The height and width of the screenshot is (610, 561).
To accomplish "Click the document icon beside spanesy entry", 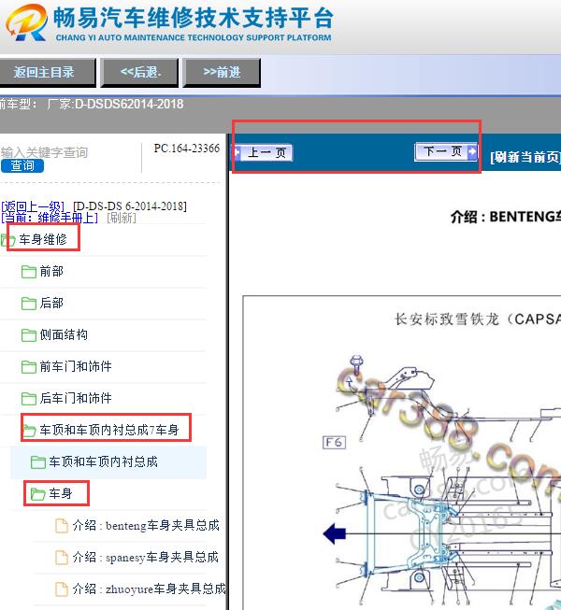I will 62,558.
